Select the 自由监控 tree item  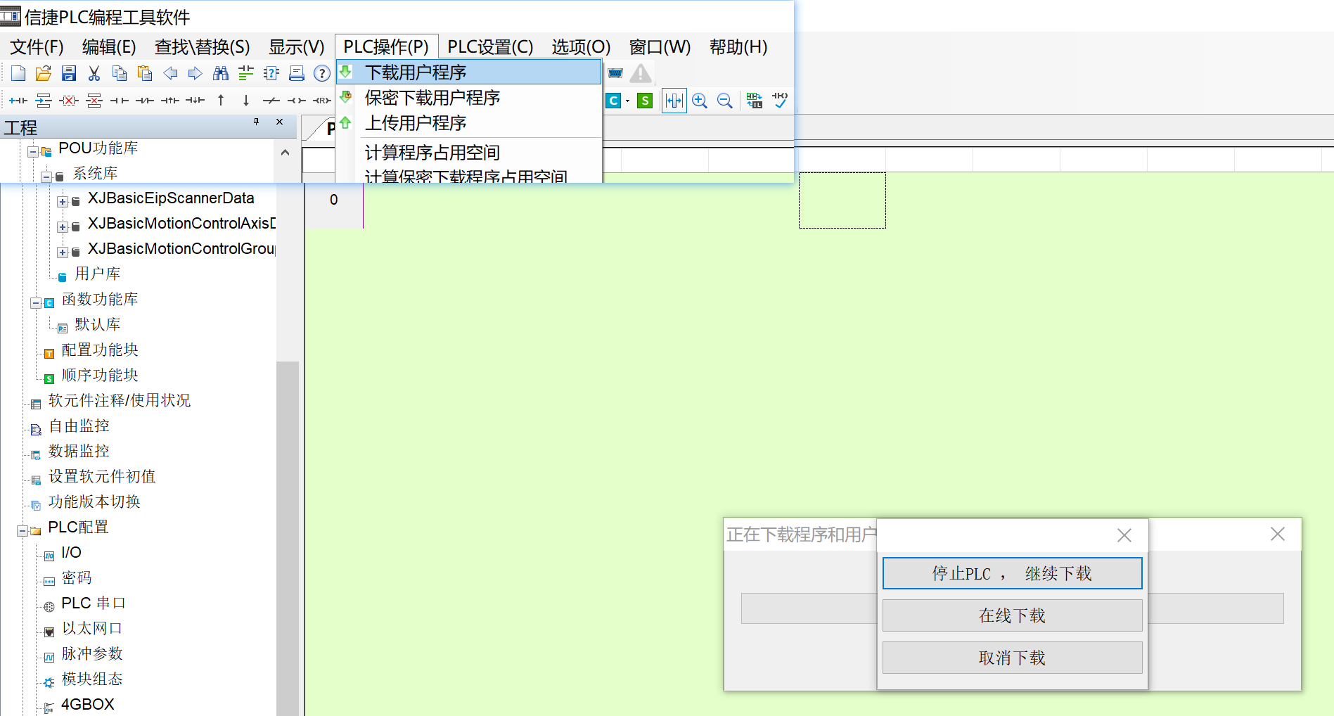[79, 426]
